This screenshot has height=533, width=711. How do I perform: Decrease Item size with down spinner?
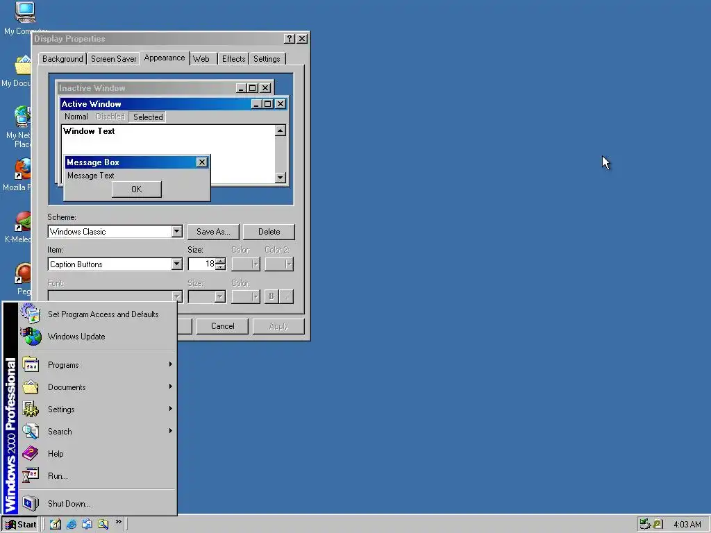click(x=220, y=267)
